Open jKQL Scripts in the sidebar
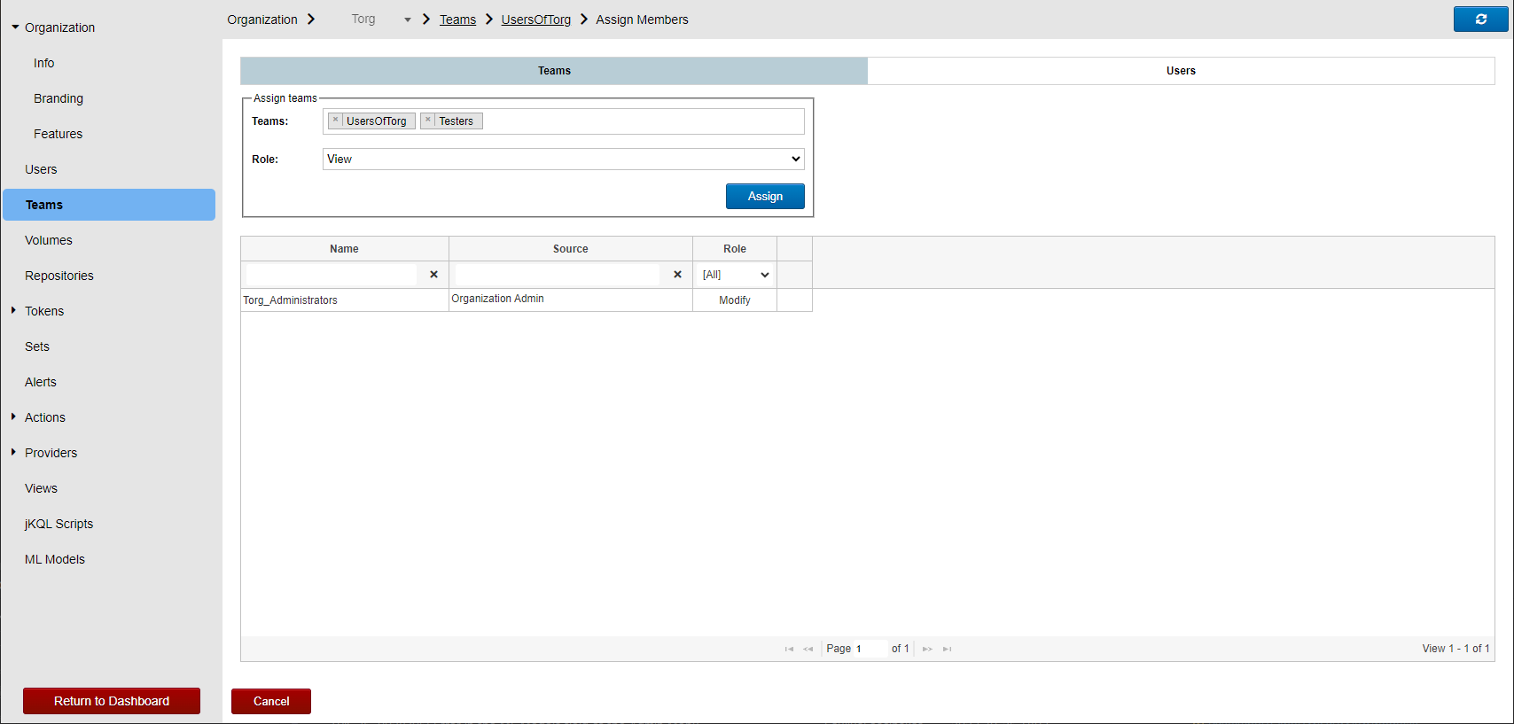The image size is (1514, 724). tap(59, 524)
